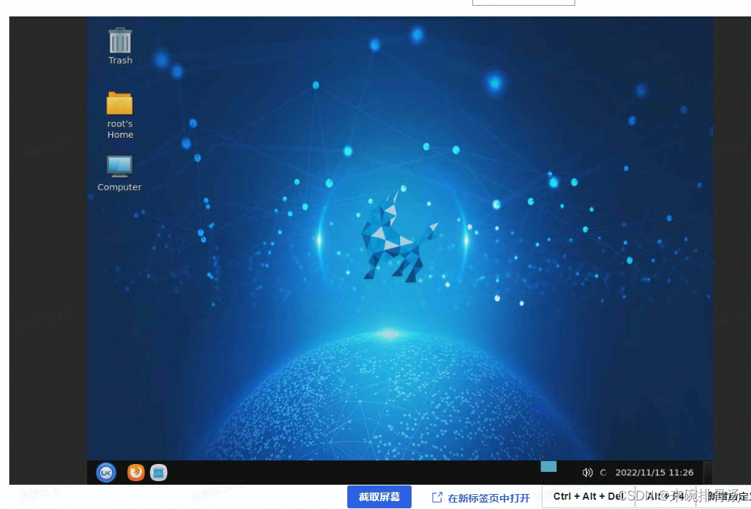
Task: Click the light blue tray square
Action: 548,466
